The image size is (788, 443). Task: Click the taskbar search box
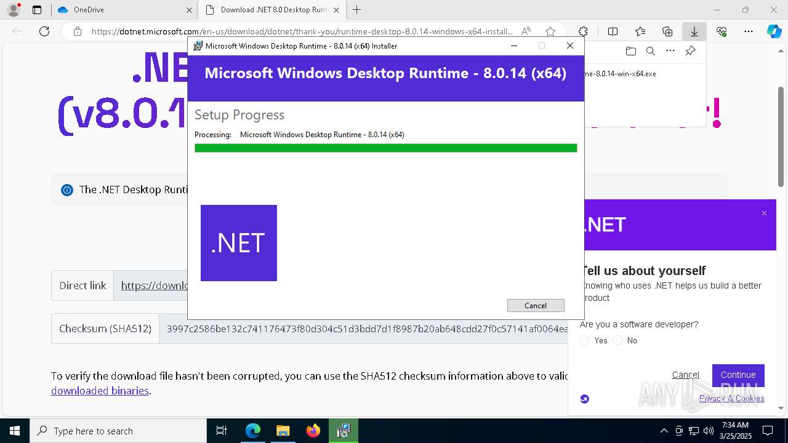pyautogui.click(x=118, y=431)
